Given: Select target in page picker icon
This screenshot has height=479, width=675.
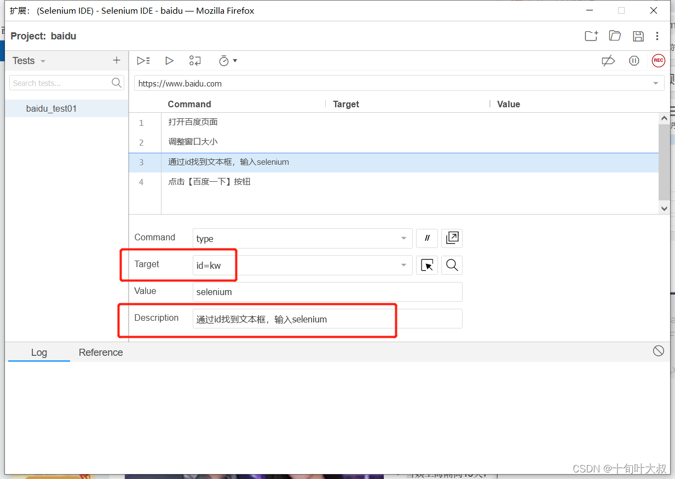Looking at the screenshot, I should click(427, 265).
